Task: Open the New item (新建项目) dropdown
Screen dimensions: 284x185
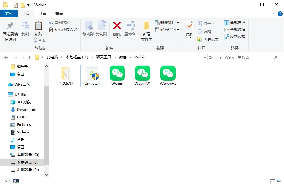Action: pyautogui.click(x=167, y=23)
